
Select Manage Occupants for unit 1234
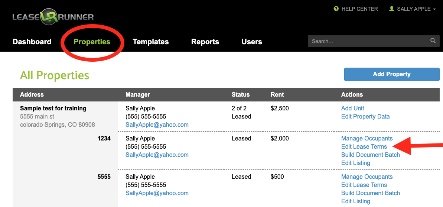pyautogui.click(x=367, y=138)
